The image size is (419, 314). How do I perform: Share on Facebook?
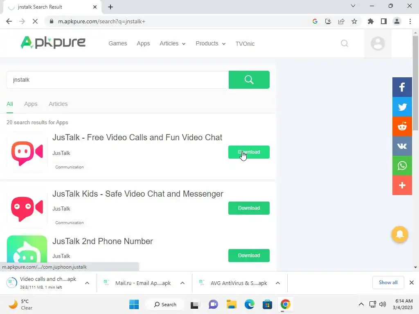402,87
